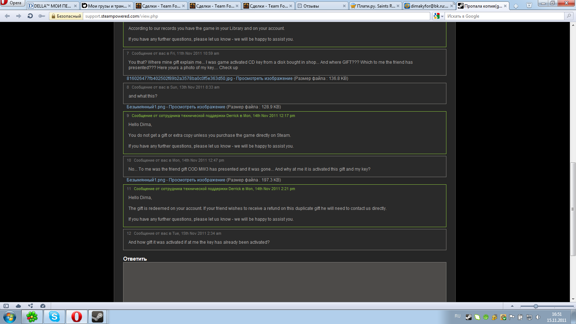
Task: Click the page zoom slider handle
Action: tap(536, 306)
